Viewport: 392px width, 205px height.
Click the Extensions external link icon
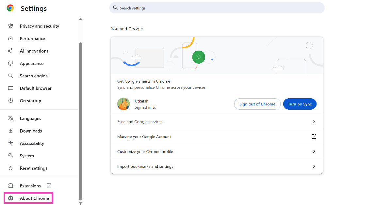point(49,186)
